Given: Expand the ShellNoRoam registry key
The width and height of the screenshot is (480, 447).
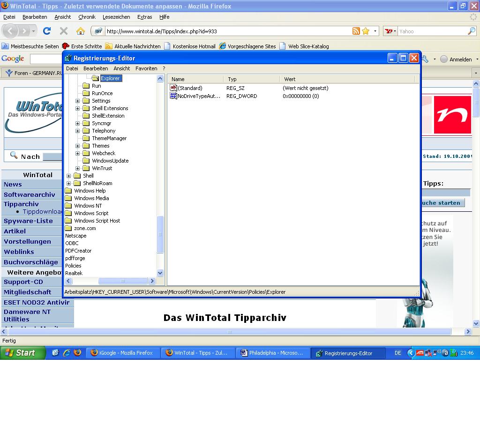Looking at the screenshot, I should pyautogui.click(x=69, y=183).
